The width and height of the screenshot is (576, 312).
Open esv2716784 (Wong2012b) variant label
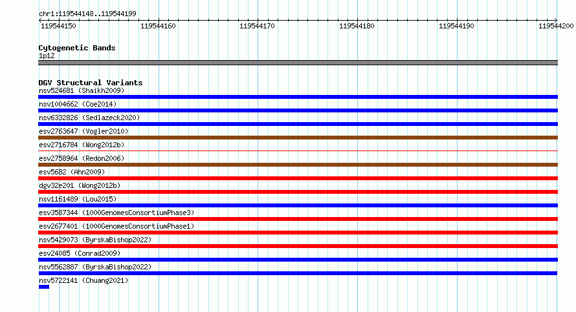click(x=82, y=145)
